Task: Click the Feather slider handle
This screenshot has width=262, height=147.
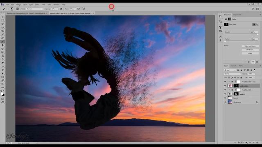Action: 225,41
